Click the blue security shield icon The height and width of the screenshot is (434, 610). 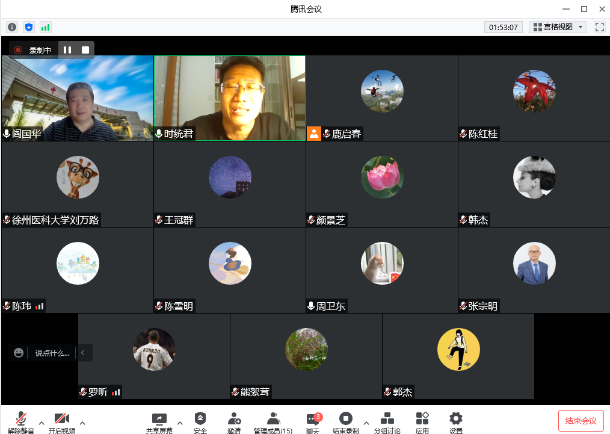pos(29,27)
